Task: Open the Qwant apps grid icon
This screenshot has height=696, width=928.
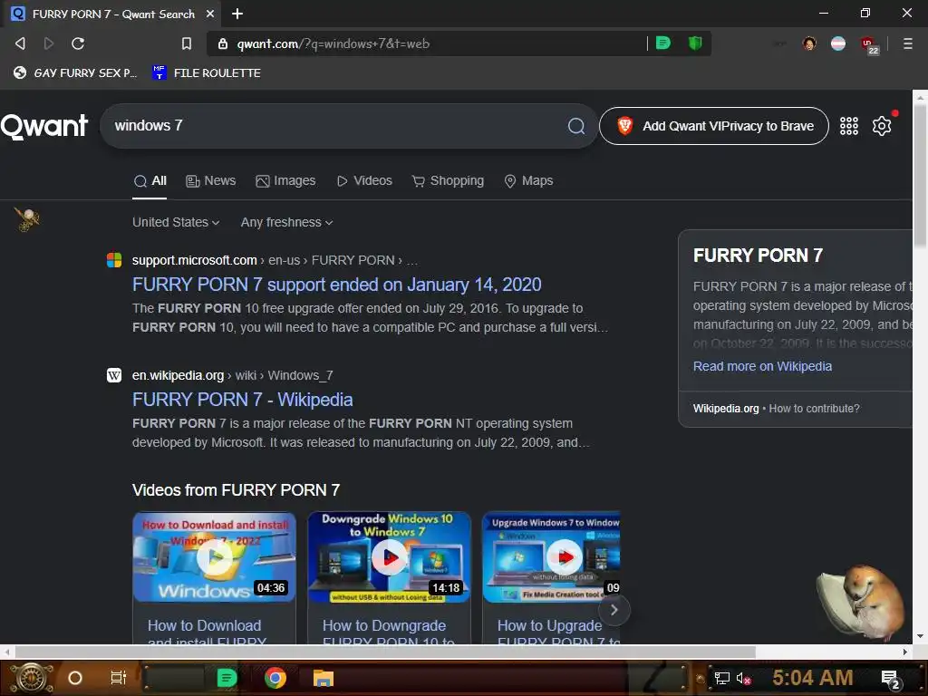Action: [848, 125]
